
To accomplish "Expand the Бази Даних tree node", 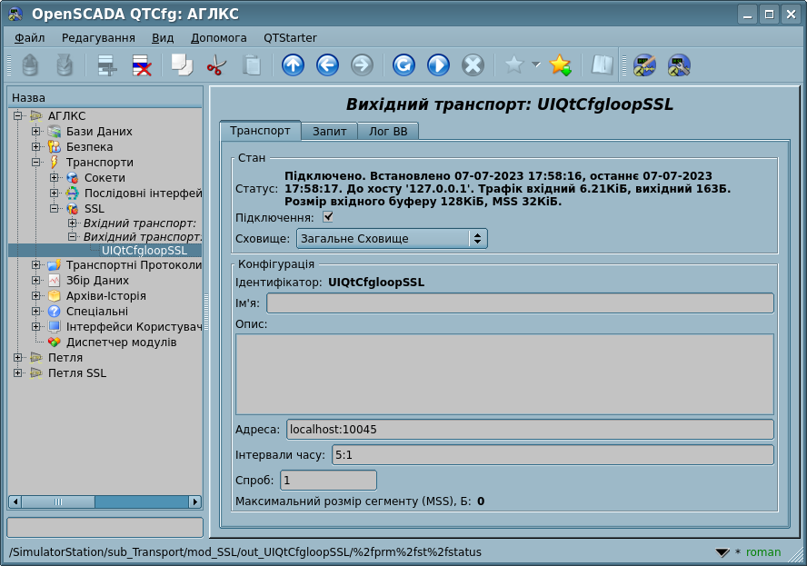I will [x=36, y=131].
